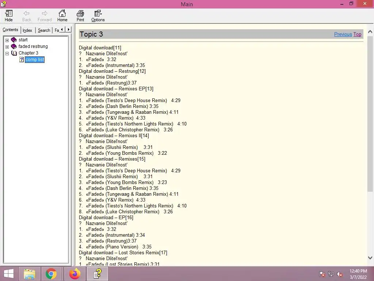
Task: Click the line Digital download – Remixes[15]
Action: coord(112,159)
